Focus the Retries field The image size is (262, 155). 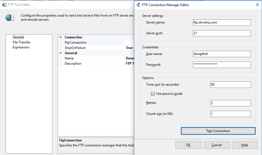[231, 103]
